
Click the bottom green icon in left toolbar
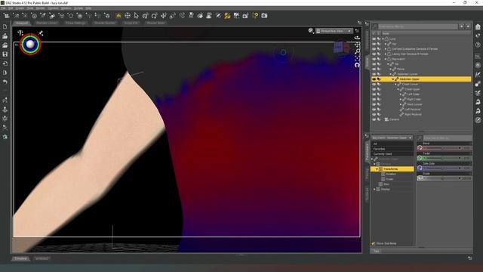click(5, 137)
